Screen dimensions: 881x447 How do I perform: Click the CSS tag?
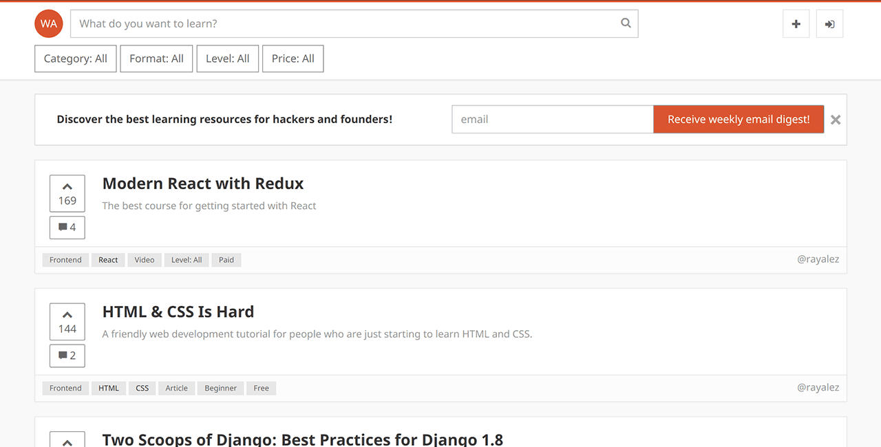tap(142, 388)
